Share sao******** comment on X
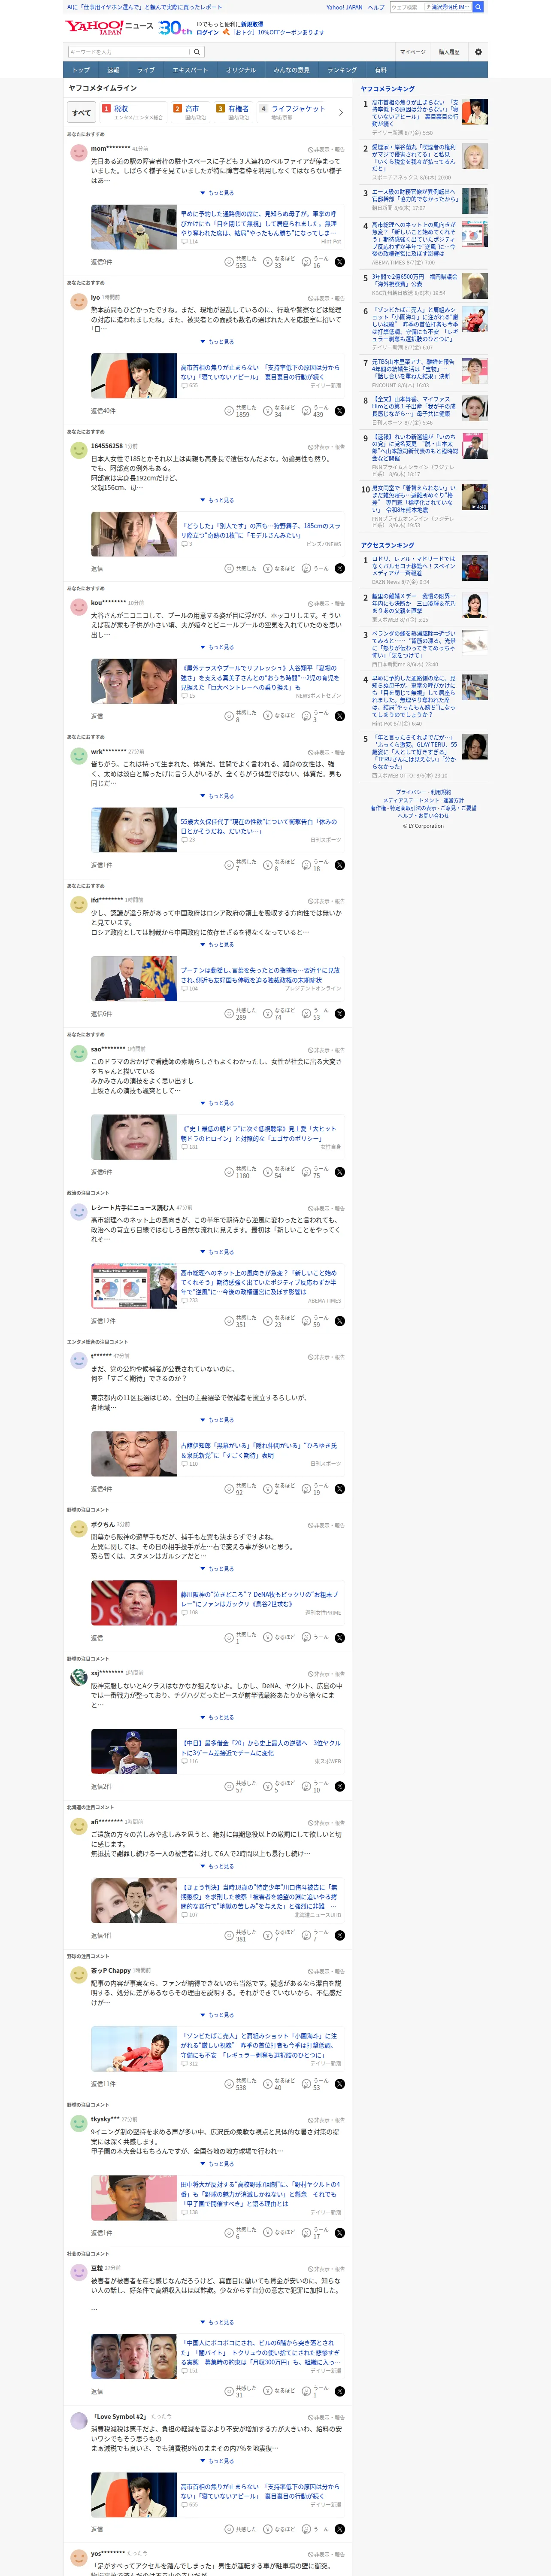Image resolution: width=551 pixels, height=2576 pixels. click(340, 1172)
